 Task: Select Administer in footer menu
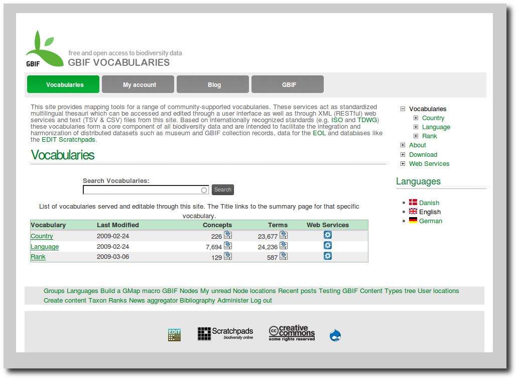pyautogui.click(x=233, y=301)
